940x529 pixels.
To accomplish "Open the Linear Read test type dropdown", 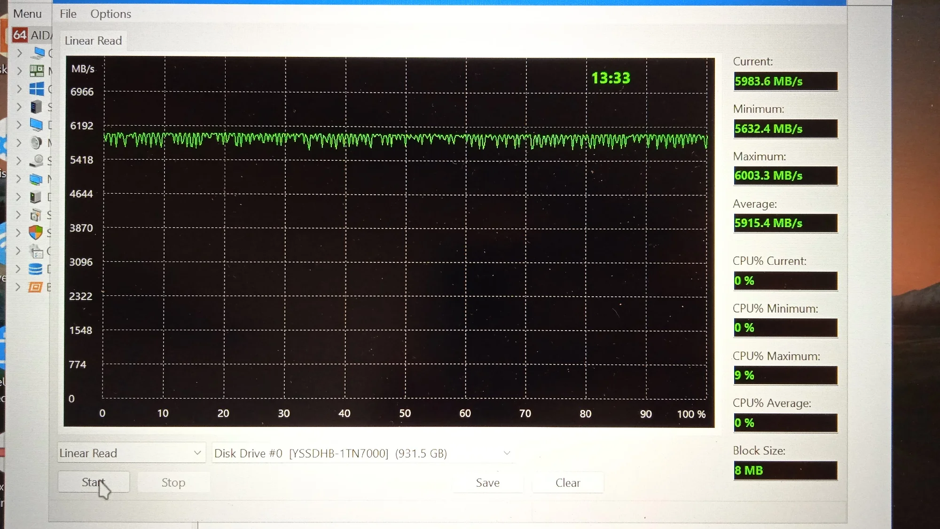I will coord(132,453).
